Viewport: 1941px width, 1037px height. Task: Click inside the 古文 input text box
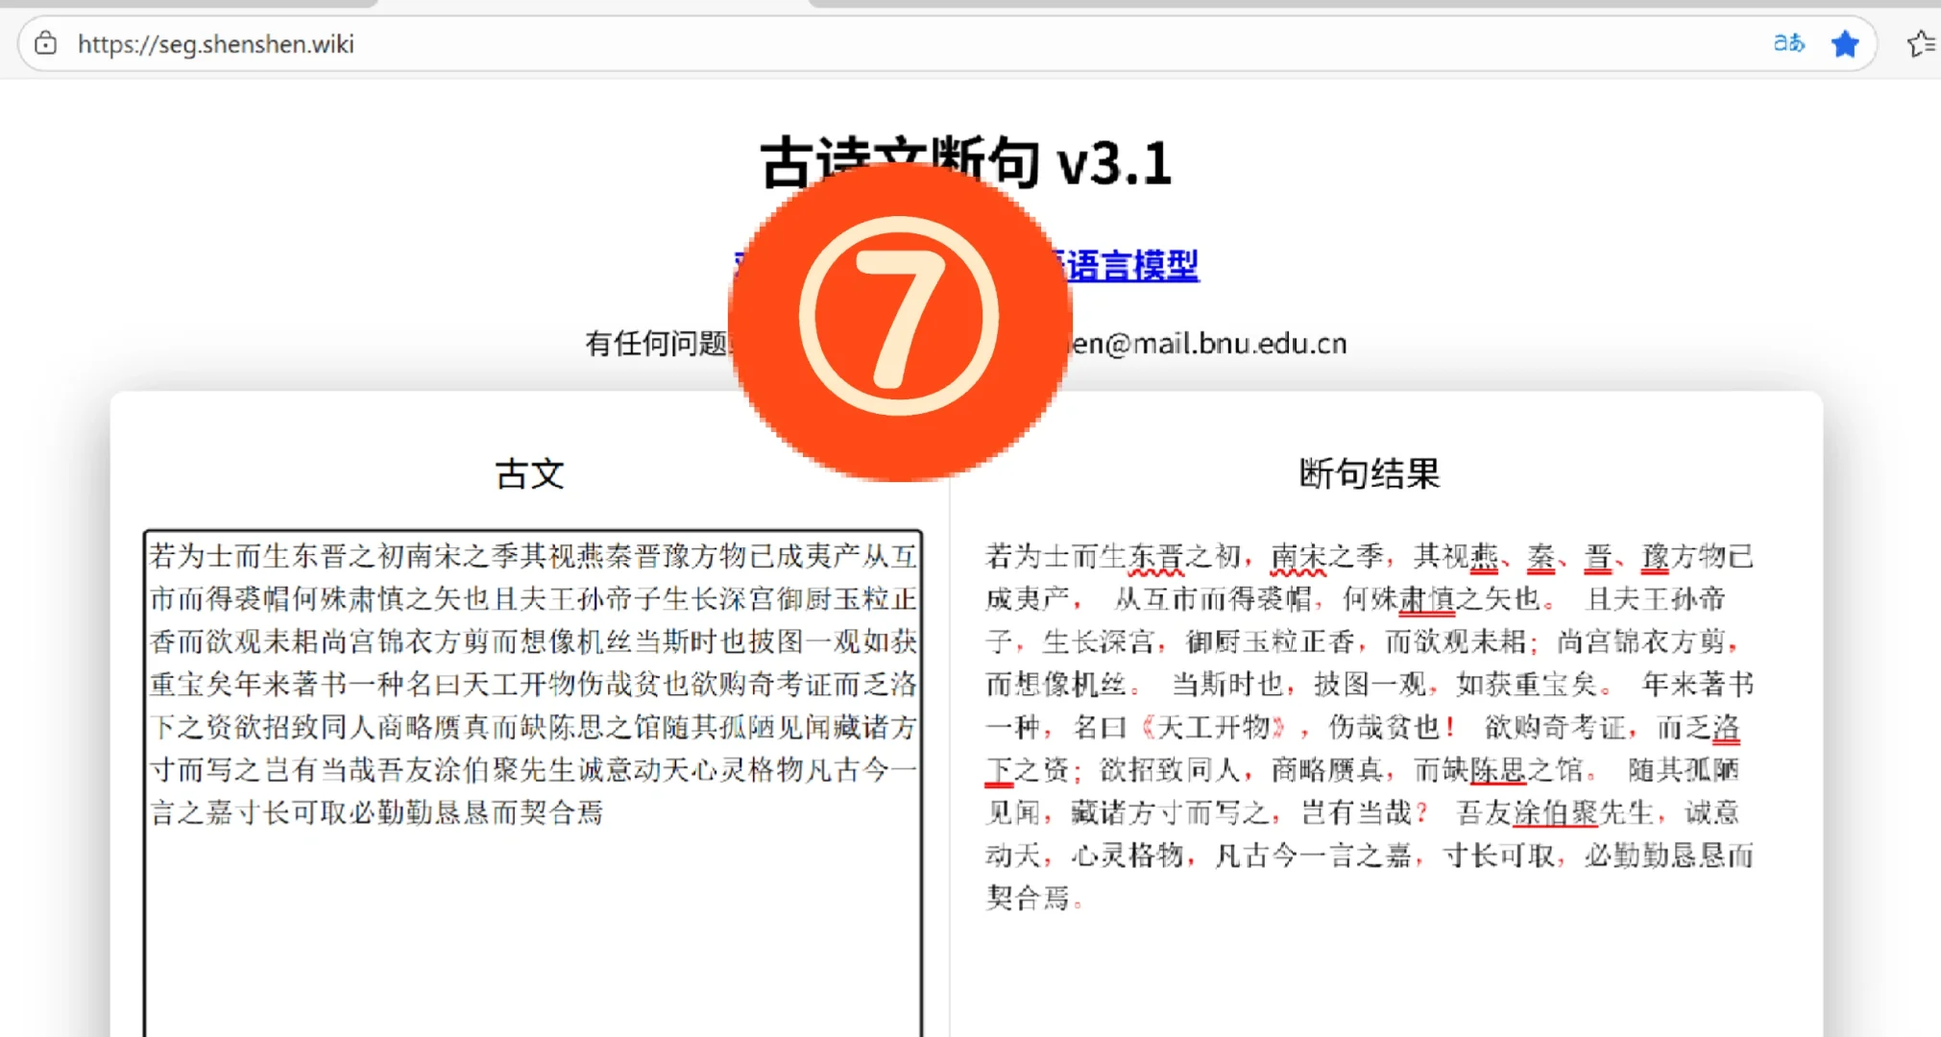coord(532,922)
